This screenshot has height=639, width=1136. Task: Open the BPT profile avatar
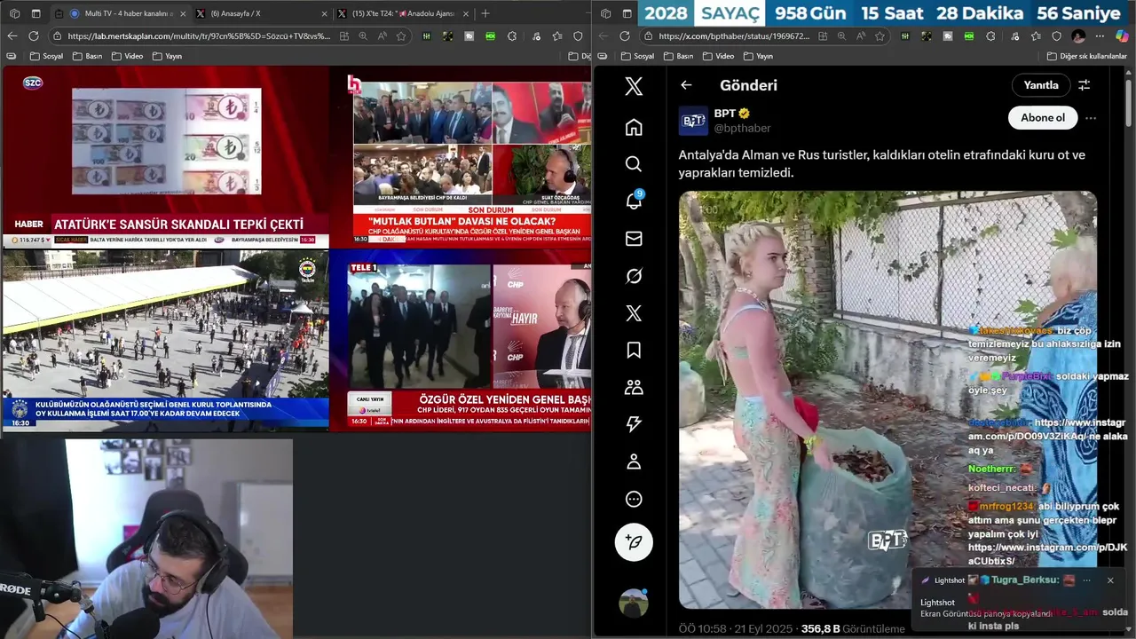pos(693,121)
